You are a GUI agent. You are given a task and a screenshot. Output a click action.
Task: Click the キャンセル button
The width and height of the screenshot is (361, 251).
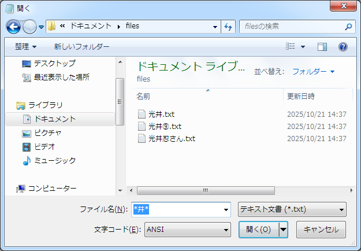point(321,230)
